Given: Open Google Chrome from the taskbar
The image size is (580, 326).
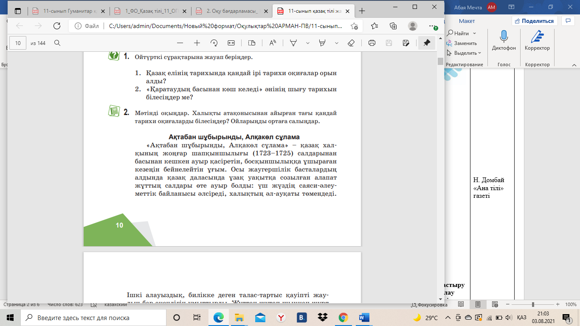Looking at the screenshot, I should pos(343,318).
